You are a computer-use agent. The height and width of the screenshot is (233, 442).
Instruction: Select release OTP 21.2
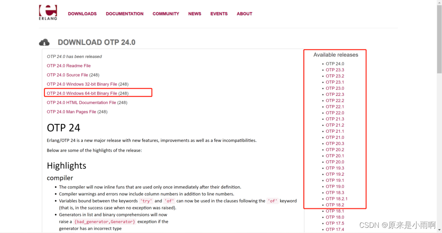pos(335,125)
